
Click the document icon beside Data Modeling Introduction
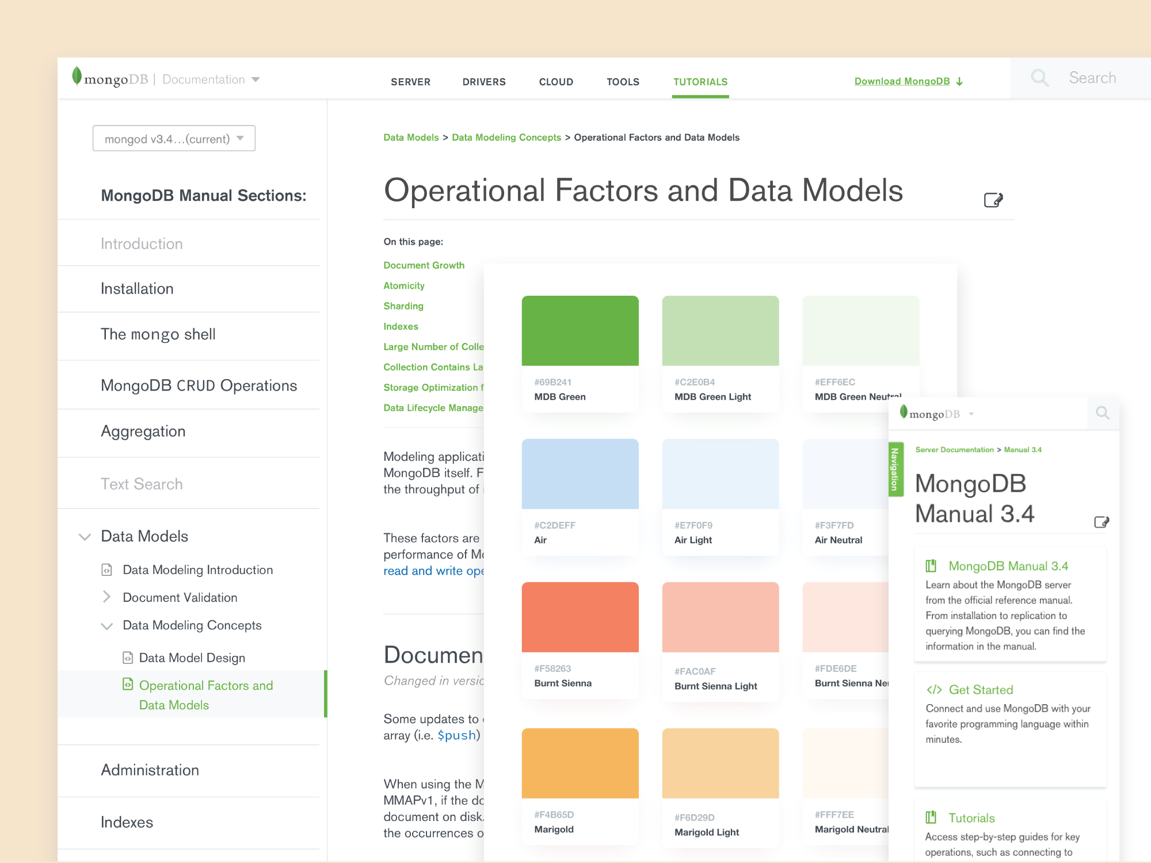(x=106, y=570)
